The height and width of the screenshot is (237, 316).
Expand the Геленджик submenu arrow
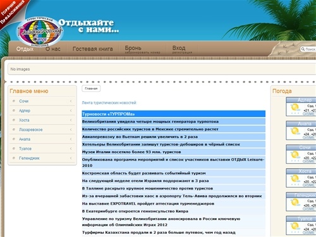click(71, 158)
